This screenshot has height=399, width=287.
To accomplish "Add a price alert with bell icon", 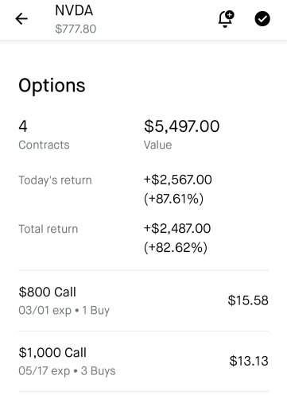I will 226,19.
